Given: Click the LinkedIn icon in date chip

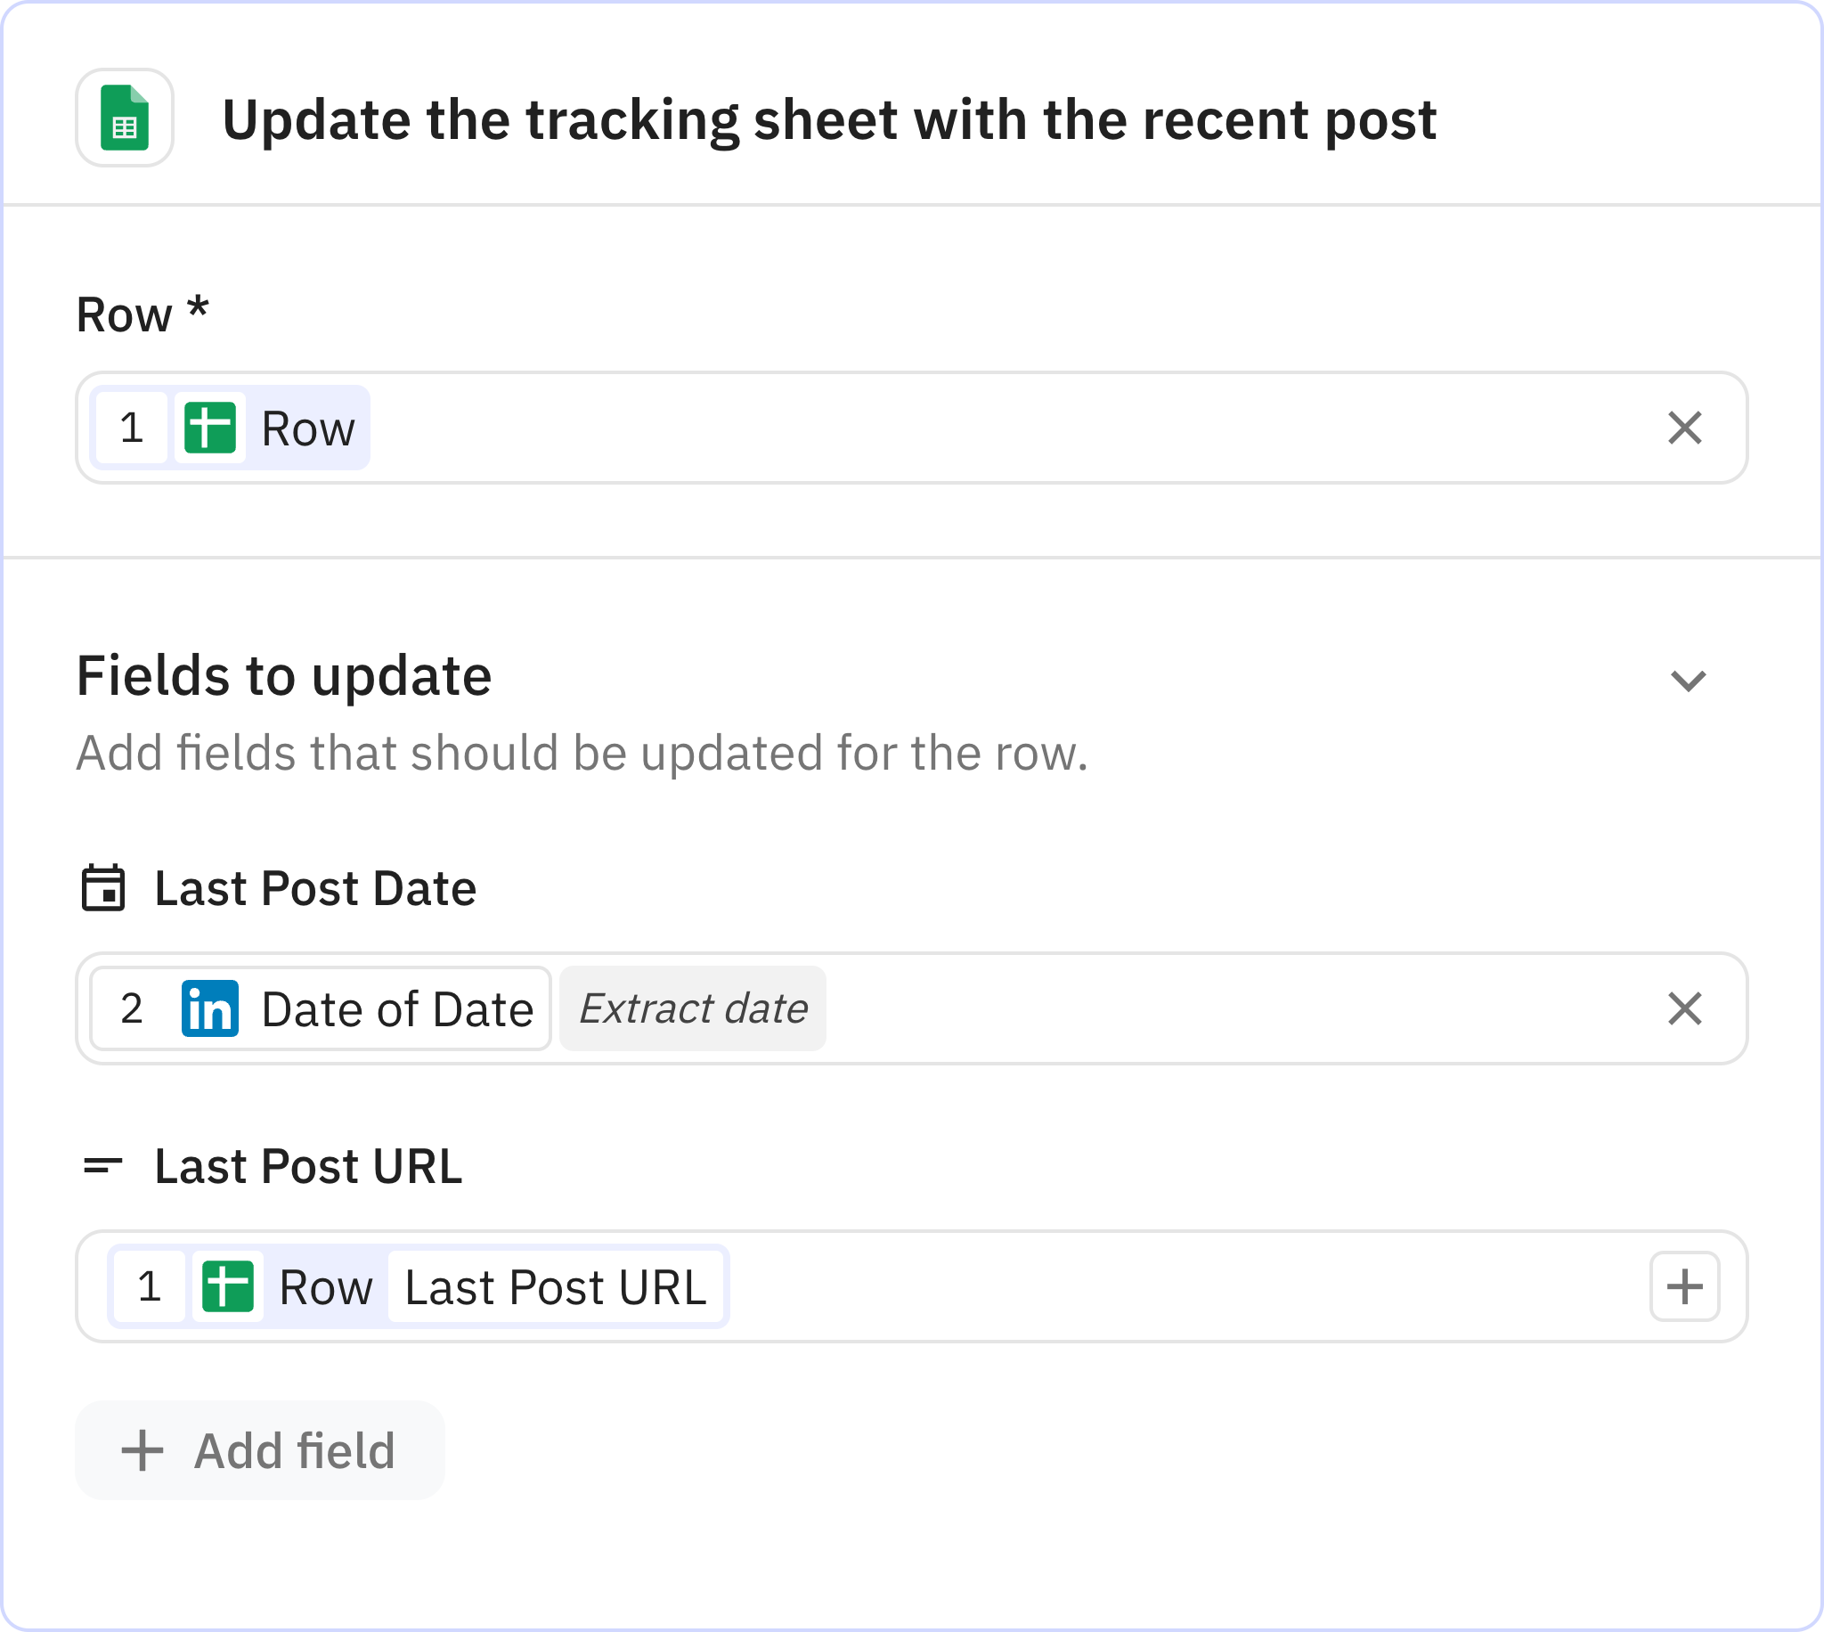Looking at the screenshot, I should [x=209, y=1008].
